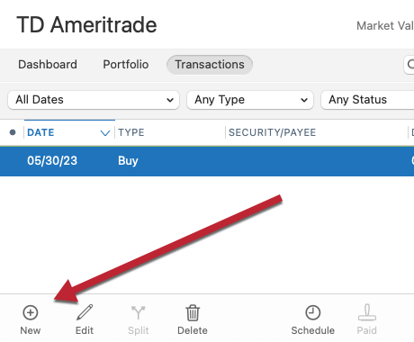The height and width of the screenshot is (342, 414).
Task: Switch to the Portfolio tab
Action: [x=126, y=65]
